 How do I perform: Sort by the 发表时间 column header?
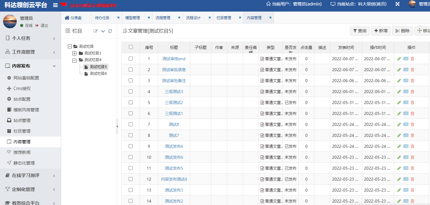346,47
